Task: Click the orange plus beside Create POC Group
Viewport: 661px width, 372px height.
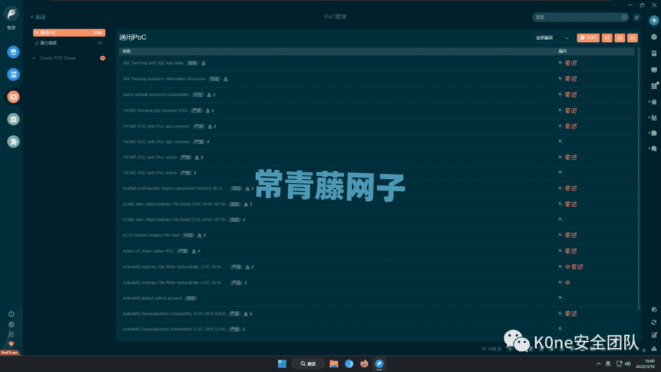Action: 102,58
